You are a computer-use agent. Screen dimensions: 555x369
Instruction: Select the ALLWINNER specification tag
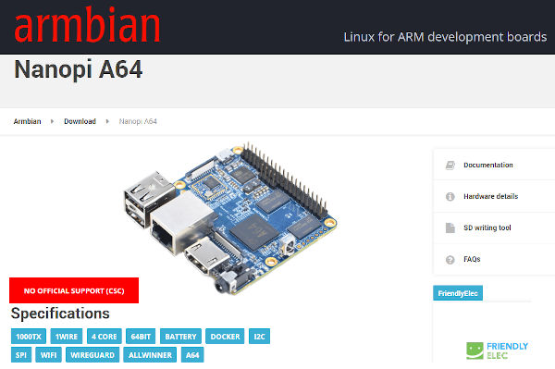150,355
